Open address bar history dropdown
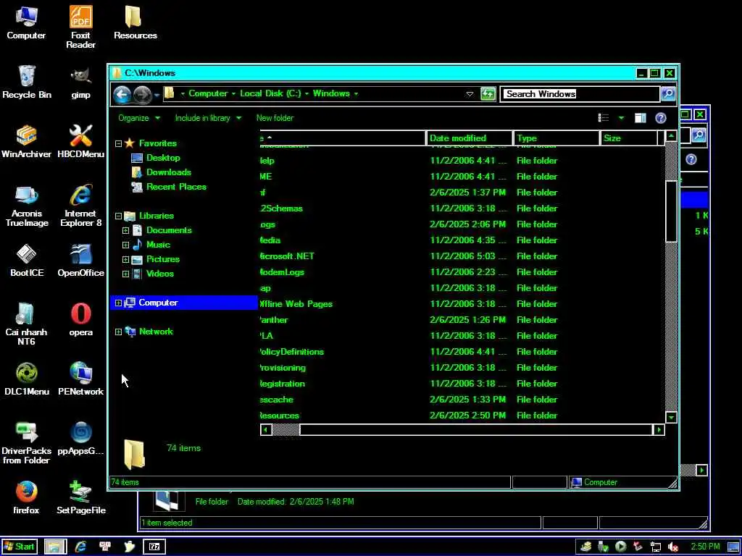The image size is (742, 556). [x=470, y=94]
